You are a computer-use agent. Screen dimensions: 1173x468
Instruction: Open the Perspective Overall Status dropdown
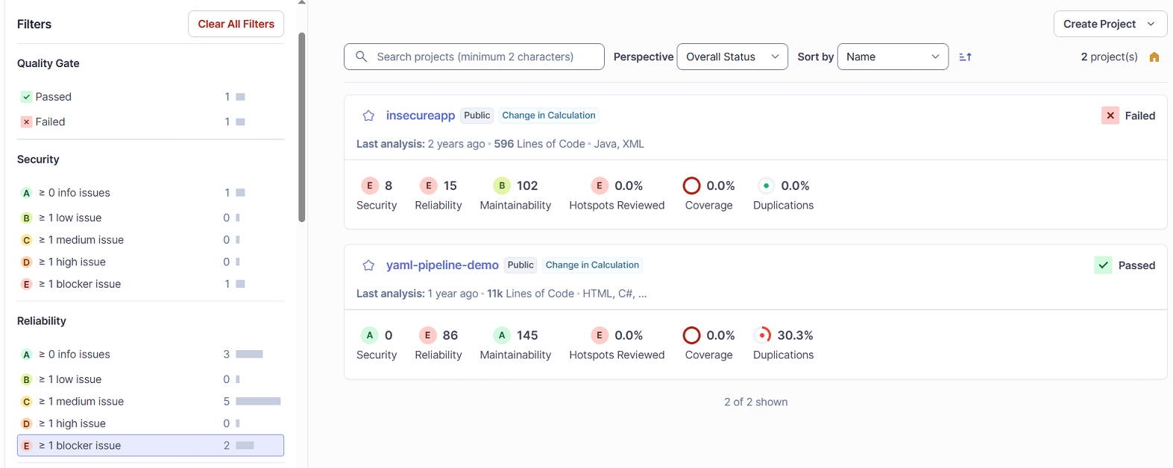(x=732, y=57)
